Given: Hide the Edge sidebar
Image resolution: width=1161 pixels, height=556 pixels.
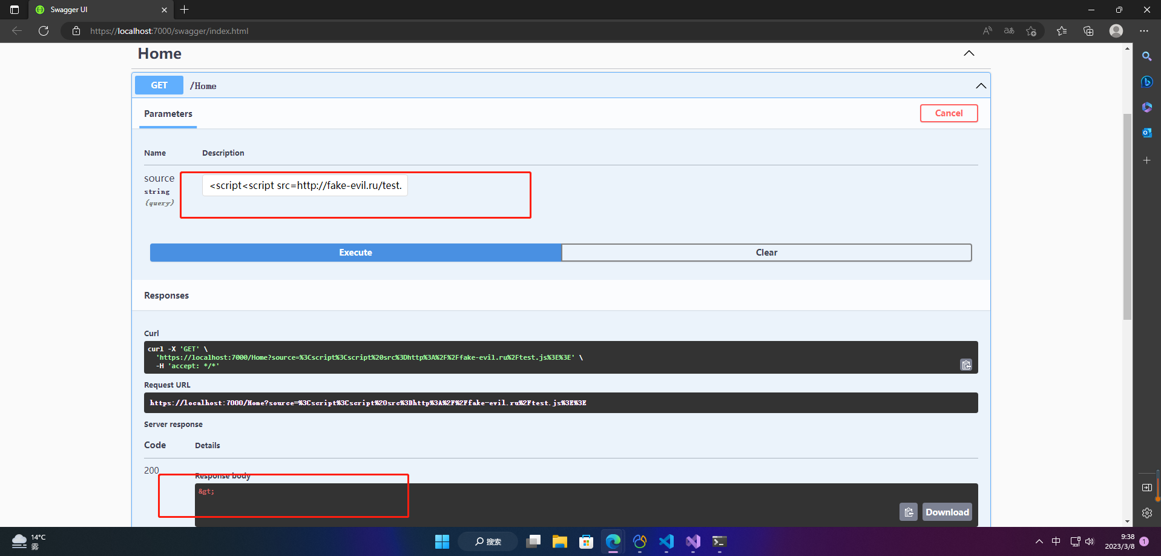Looking at the screenshot, I should click(1147, 488).
